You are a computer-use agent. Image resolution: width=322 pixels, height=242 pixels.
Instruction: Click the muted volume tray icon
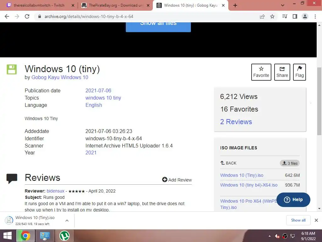click(x=277, y=236)
